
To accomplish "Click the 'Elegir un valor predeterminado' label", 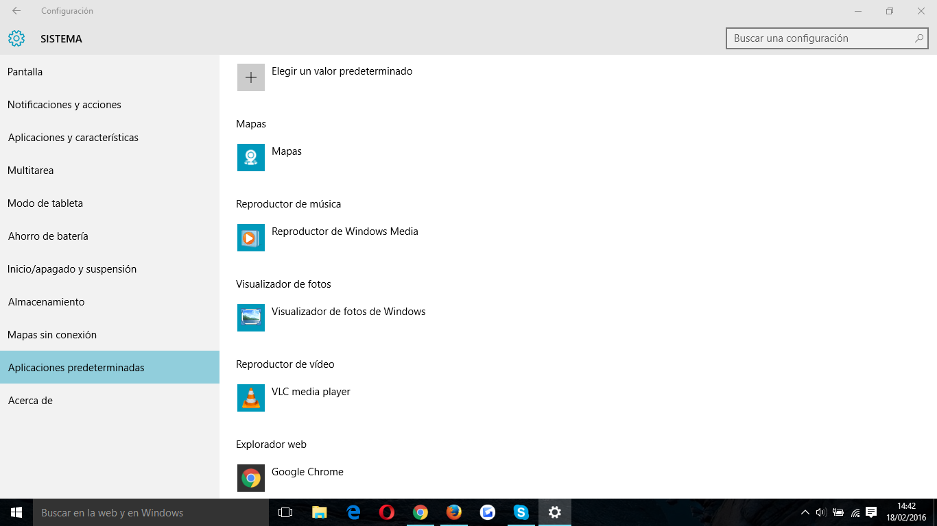I will (x=342, y=71).
